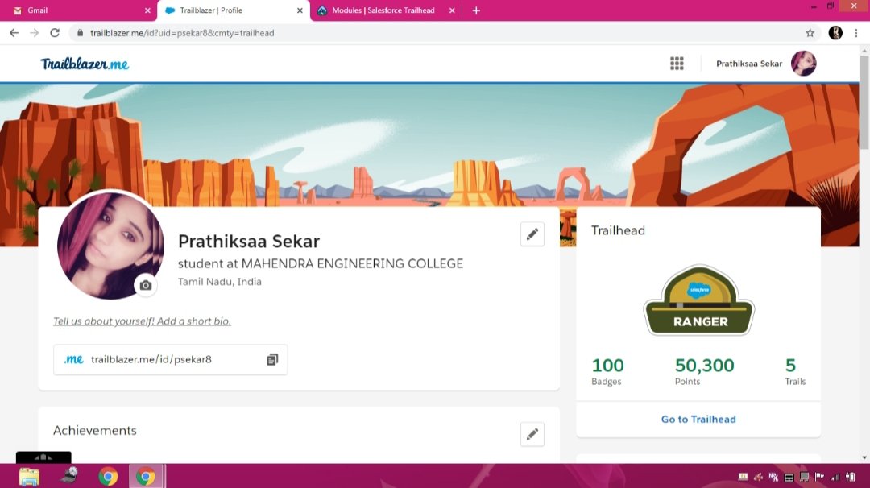
Task: Click the page vertical scrollbar thumb
Action: [x=864, y=102]
